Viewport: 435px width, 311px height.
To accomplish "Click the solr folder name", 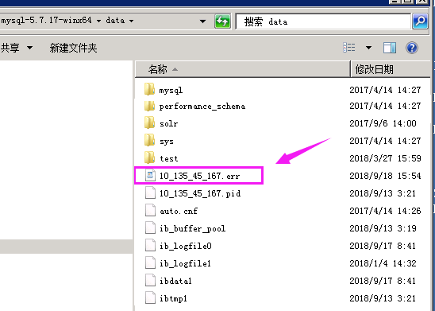I will coord(168,123).
